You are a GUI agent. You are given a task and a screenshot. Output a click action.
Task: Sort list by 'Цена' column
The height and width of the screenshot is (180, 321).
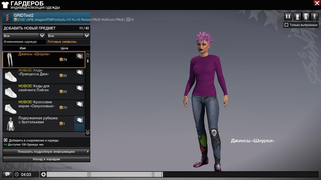(x=64, y=48)
